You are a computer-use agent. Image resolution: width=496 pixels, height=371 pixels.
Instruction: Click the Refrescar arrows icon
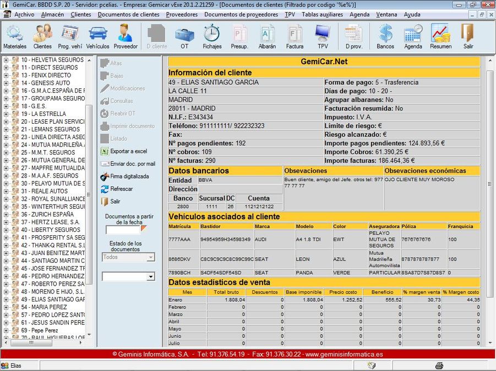105,189
